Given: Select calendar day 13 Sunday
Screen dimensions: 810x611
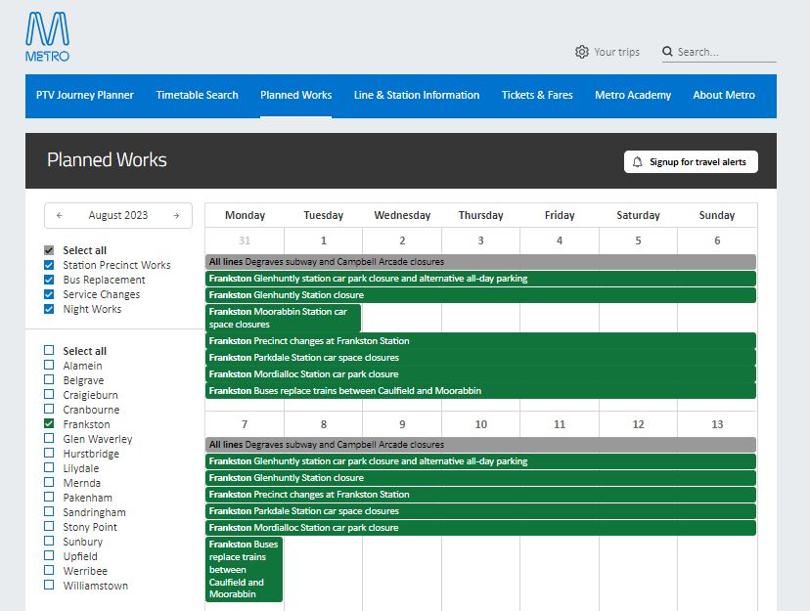Looking at the screenshot, I should tap(717, 424).
